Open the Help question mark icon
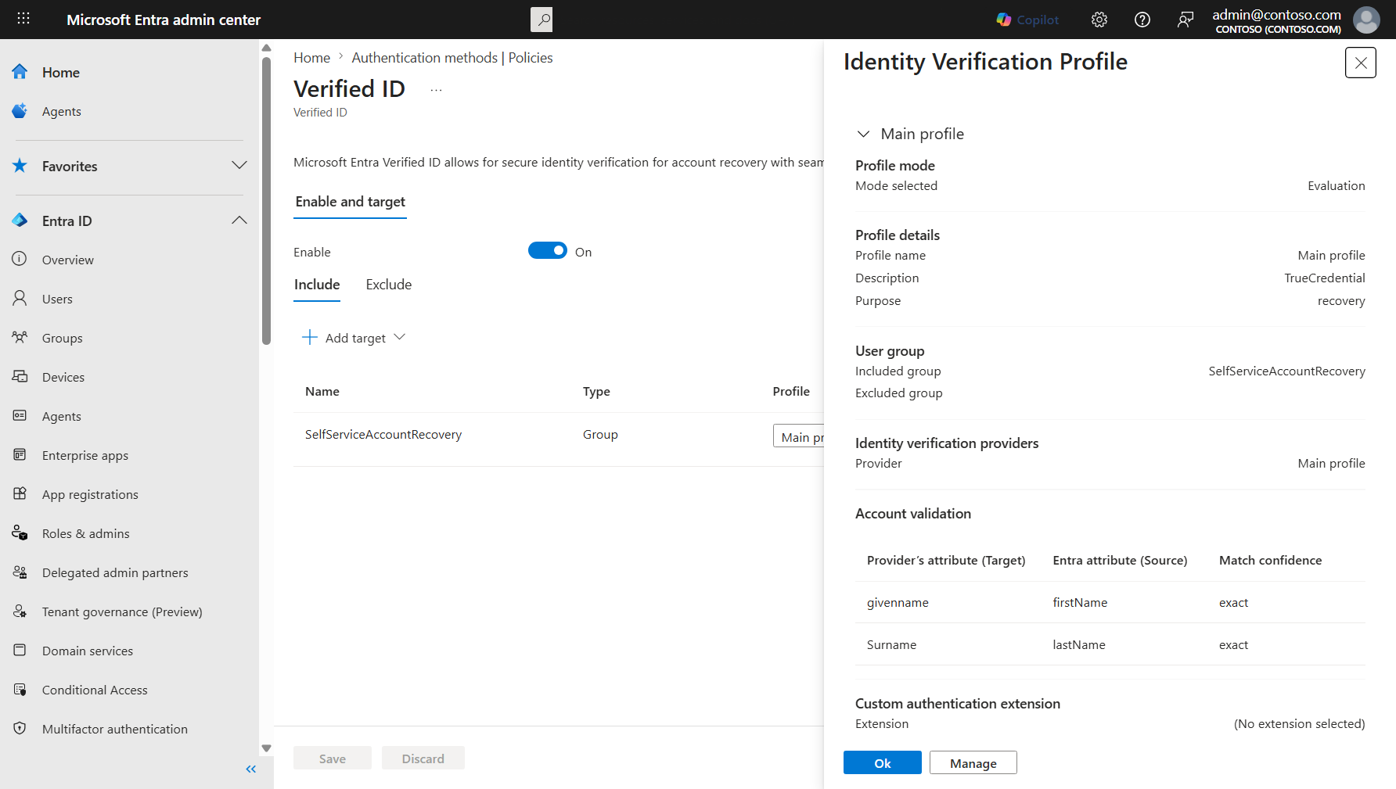 click(x=1142, y=20)
